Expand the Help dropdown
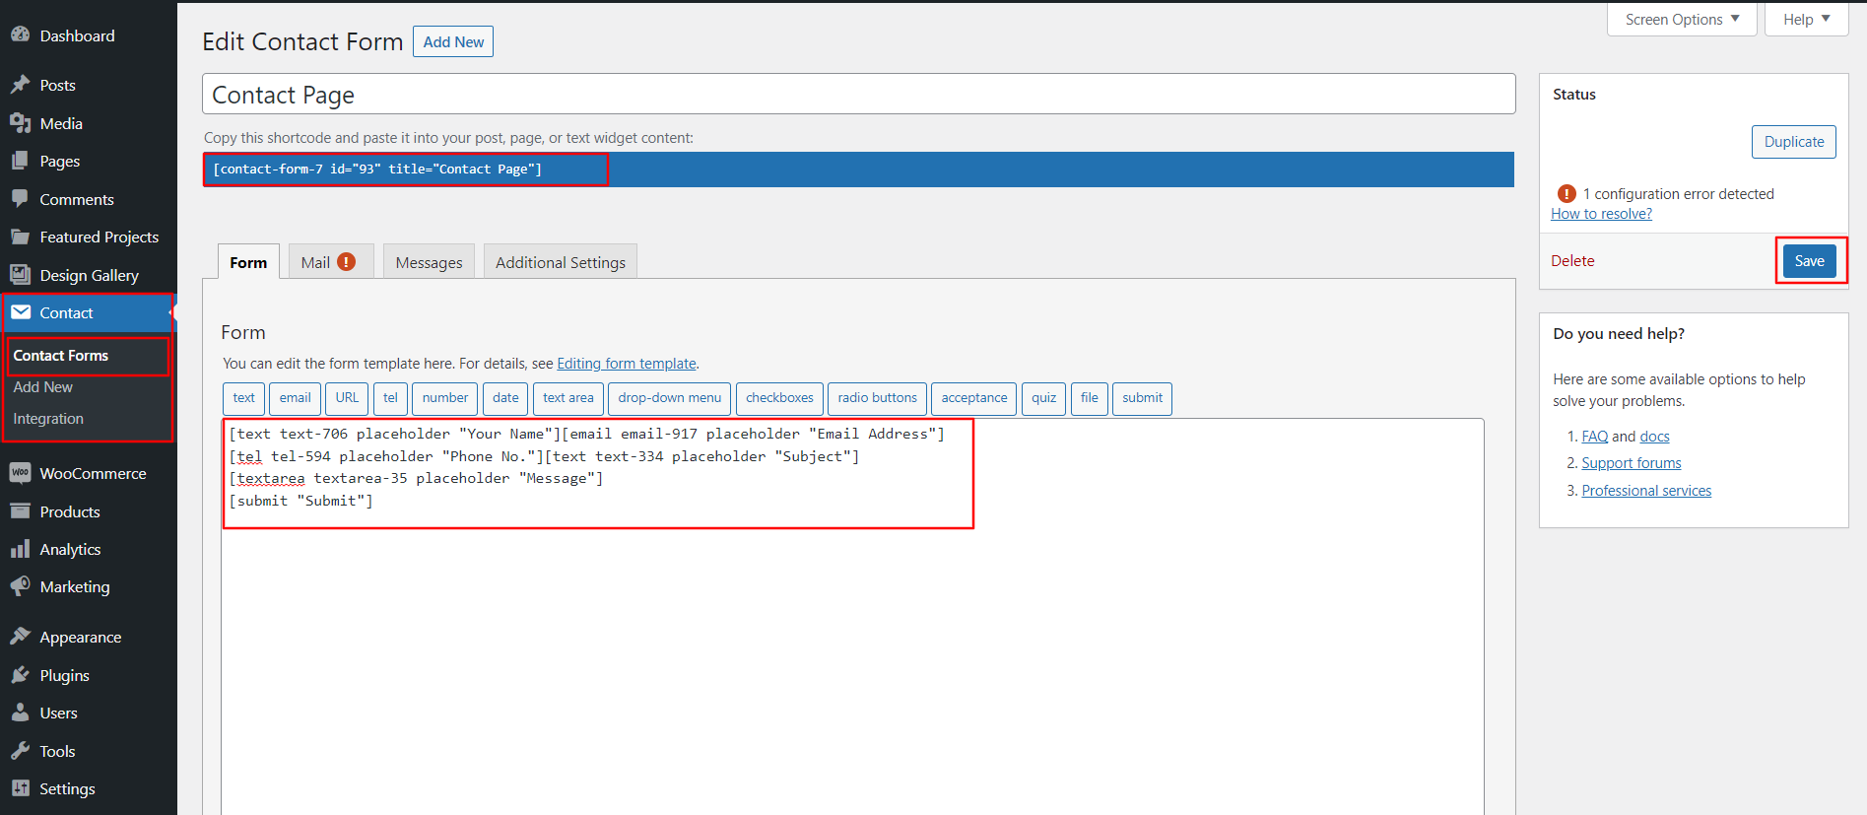This screenshot has width=1867, height=815. (x=1806, y=20)
